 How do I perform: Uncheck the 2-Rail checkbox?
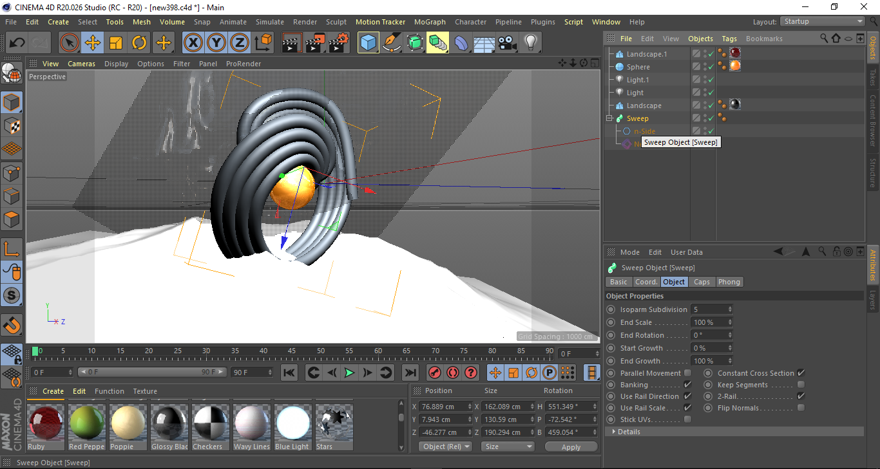click(801, 396)
